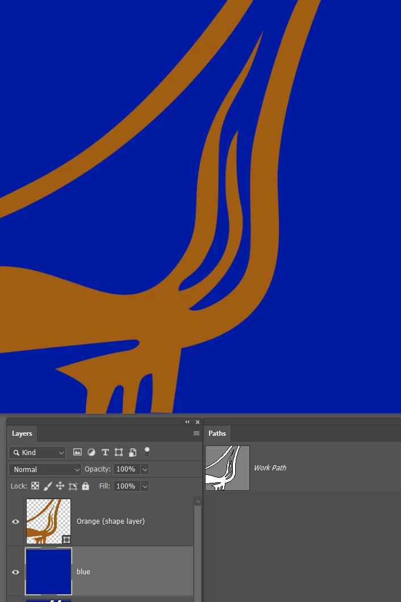Click the Opacity 100% value field
Screen dimensions: 401x602
coord(127,469)
